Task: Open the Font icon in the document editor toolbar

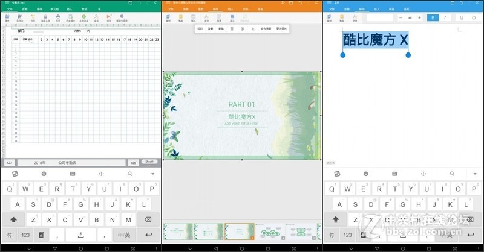Action: pos(355,18)
